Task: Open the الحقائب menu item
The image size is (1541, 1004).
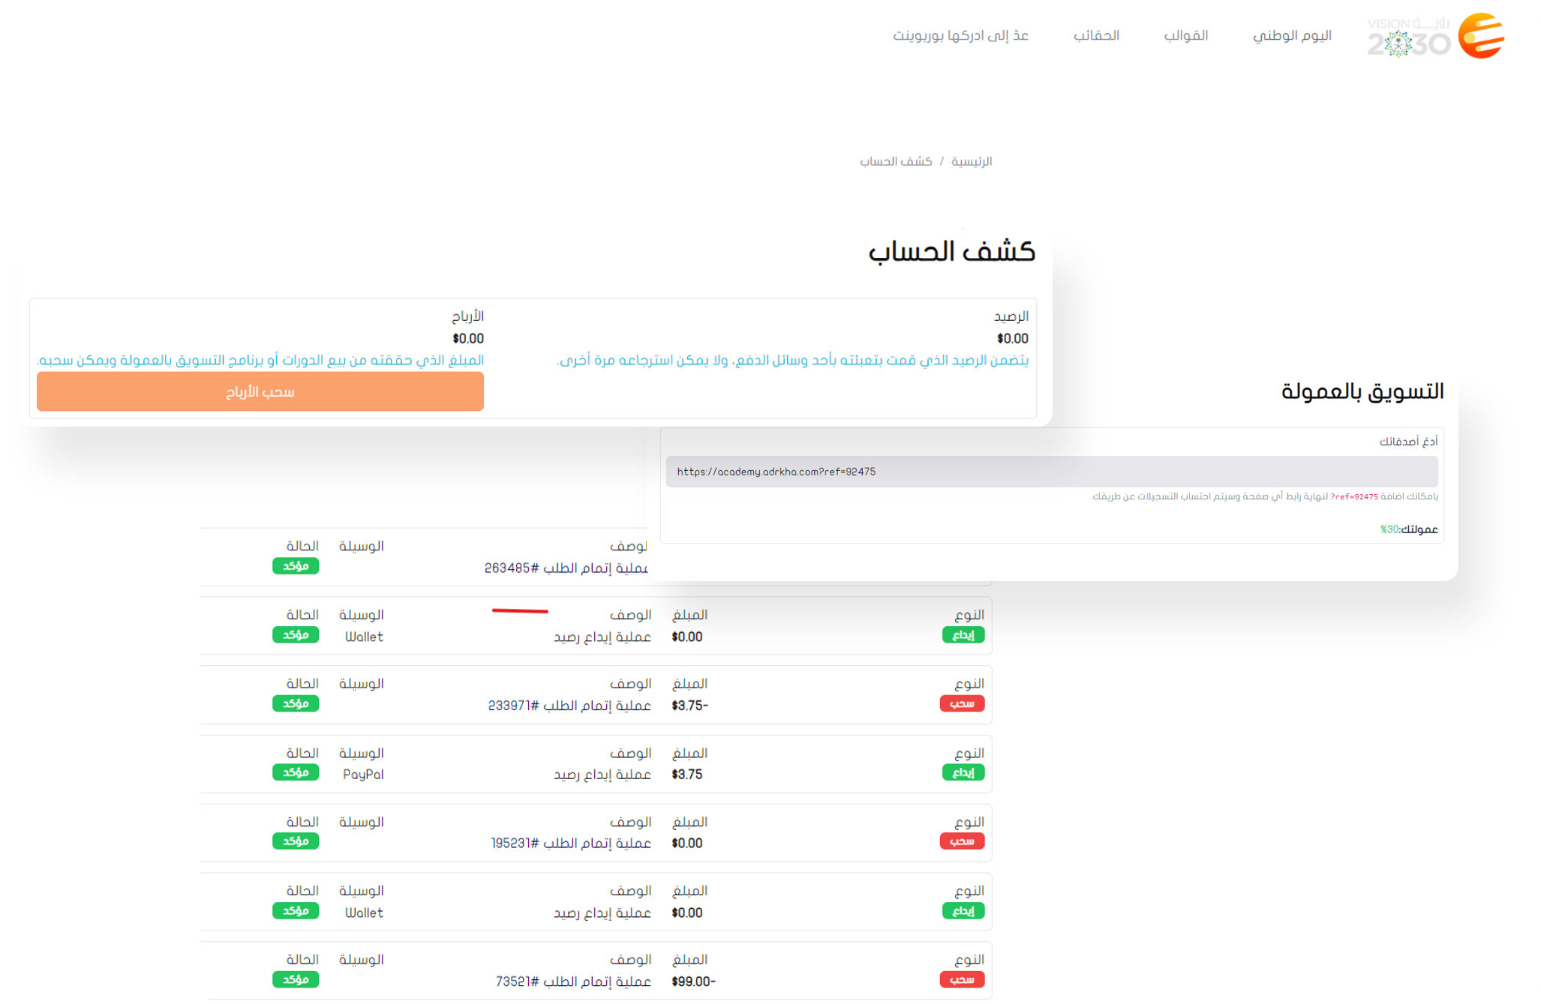Action: [x=1096, y=35]
